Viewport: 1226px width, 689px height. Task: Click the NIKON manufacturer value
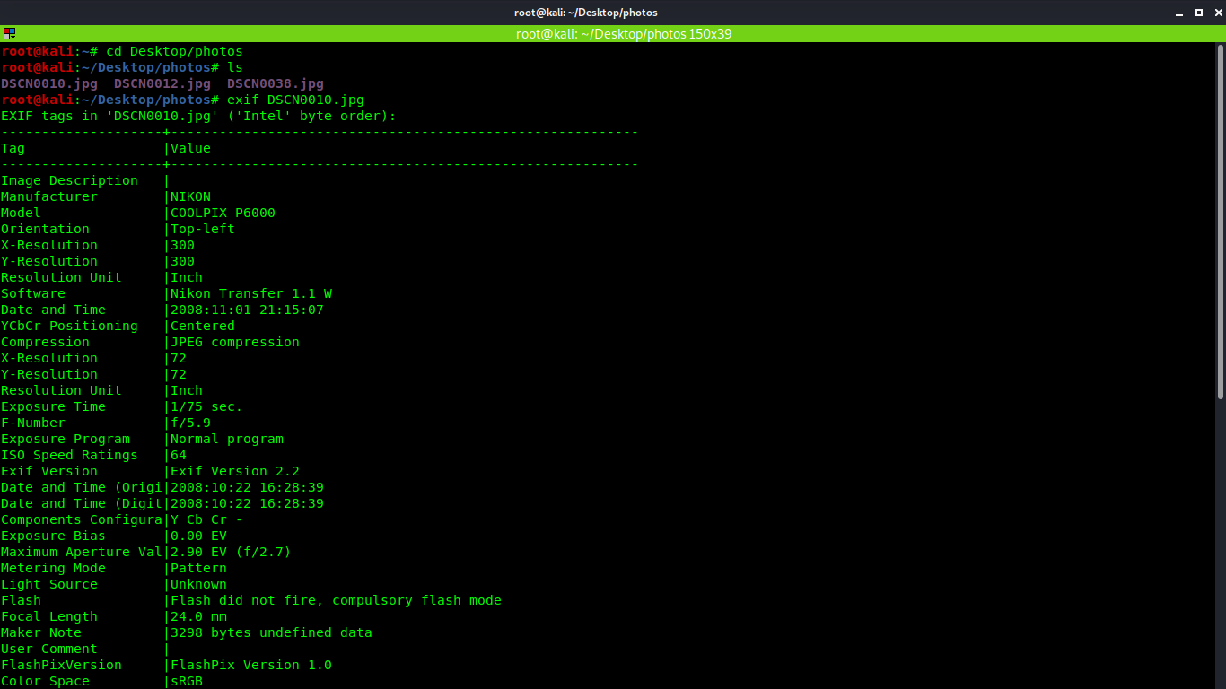click(x=190, y=196)
